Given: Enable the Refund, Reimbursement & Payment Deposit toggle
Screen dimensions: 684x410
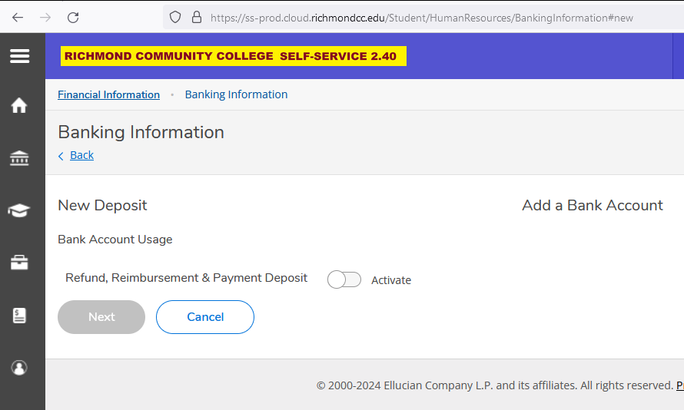Looking at the screenshot, I should pos(344,279).
